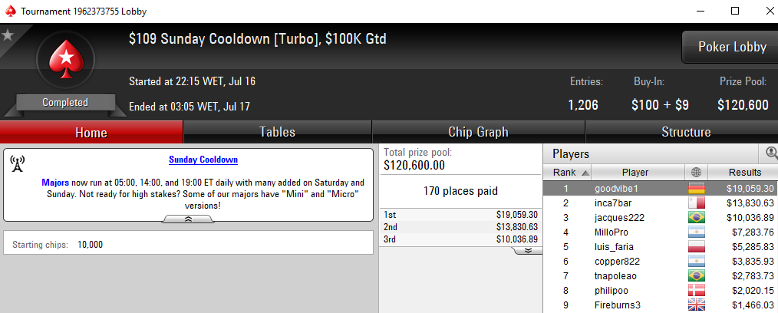The width and height of the screenshot is (778, 313).
Task: Switch to the Tables tab
Action: [x=277, y=132]
